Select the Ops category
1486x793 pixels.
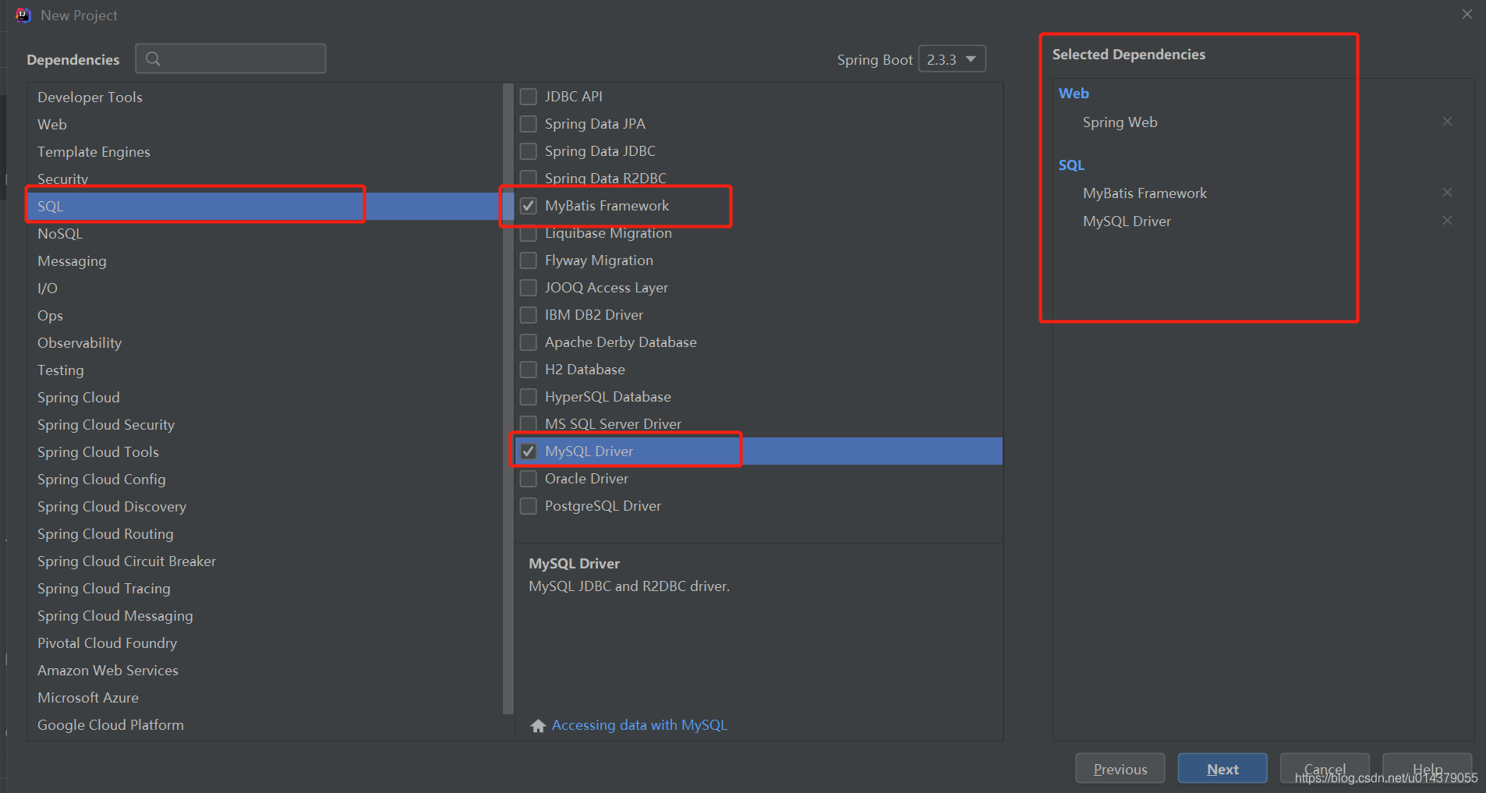pos(265,316)
